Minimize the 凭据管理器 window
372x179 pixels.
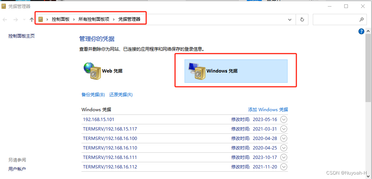330,7
